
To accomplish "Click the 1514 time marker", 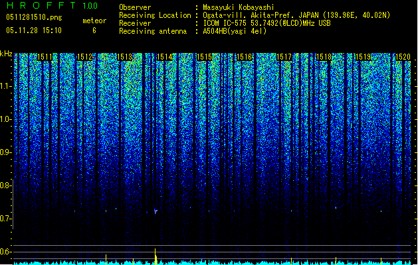I will (x=165, y=57).
